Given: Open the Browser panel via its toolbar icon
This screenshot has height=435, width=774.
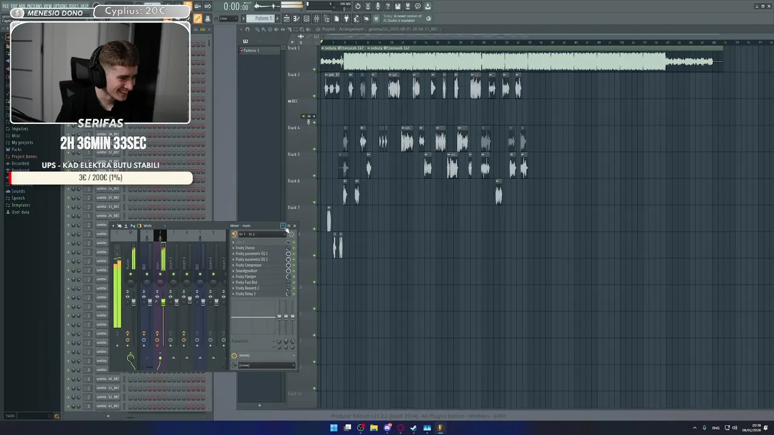Looking at the screenshot, I should (x=327, y=19).
